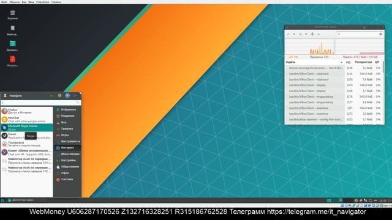This screenshot has height=220, width=392.
Task: Click the network icon in system tray
Action: [x=365, y=200]
